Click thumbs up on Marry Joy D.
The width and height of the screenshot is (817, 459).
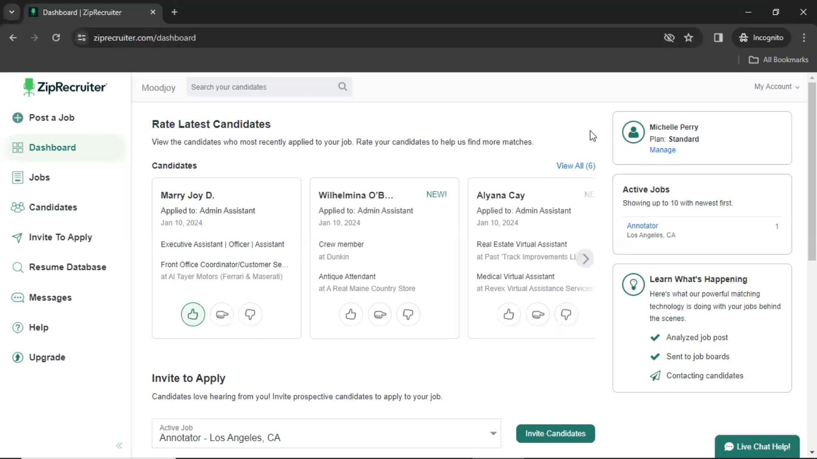[193, 314]
